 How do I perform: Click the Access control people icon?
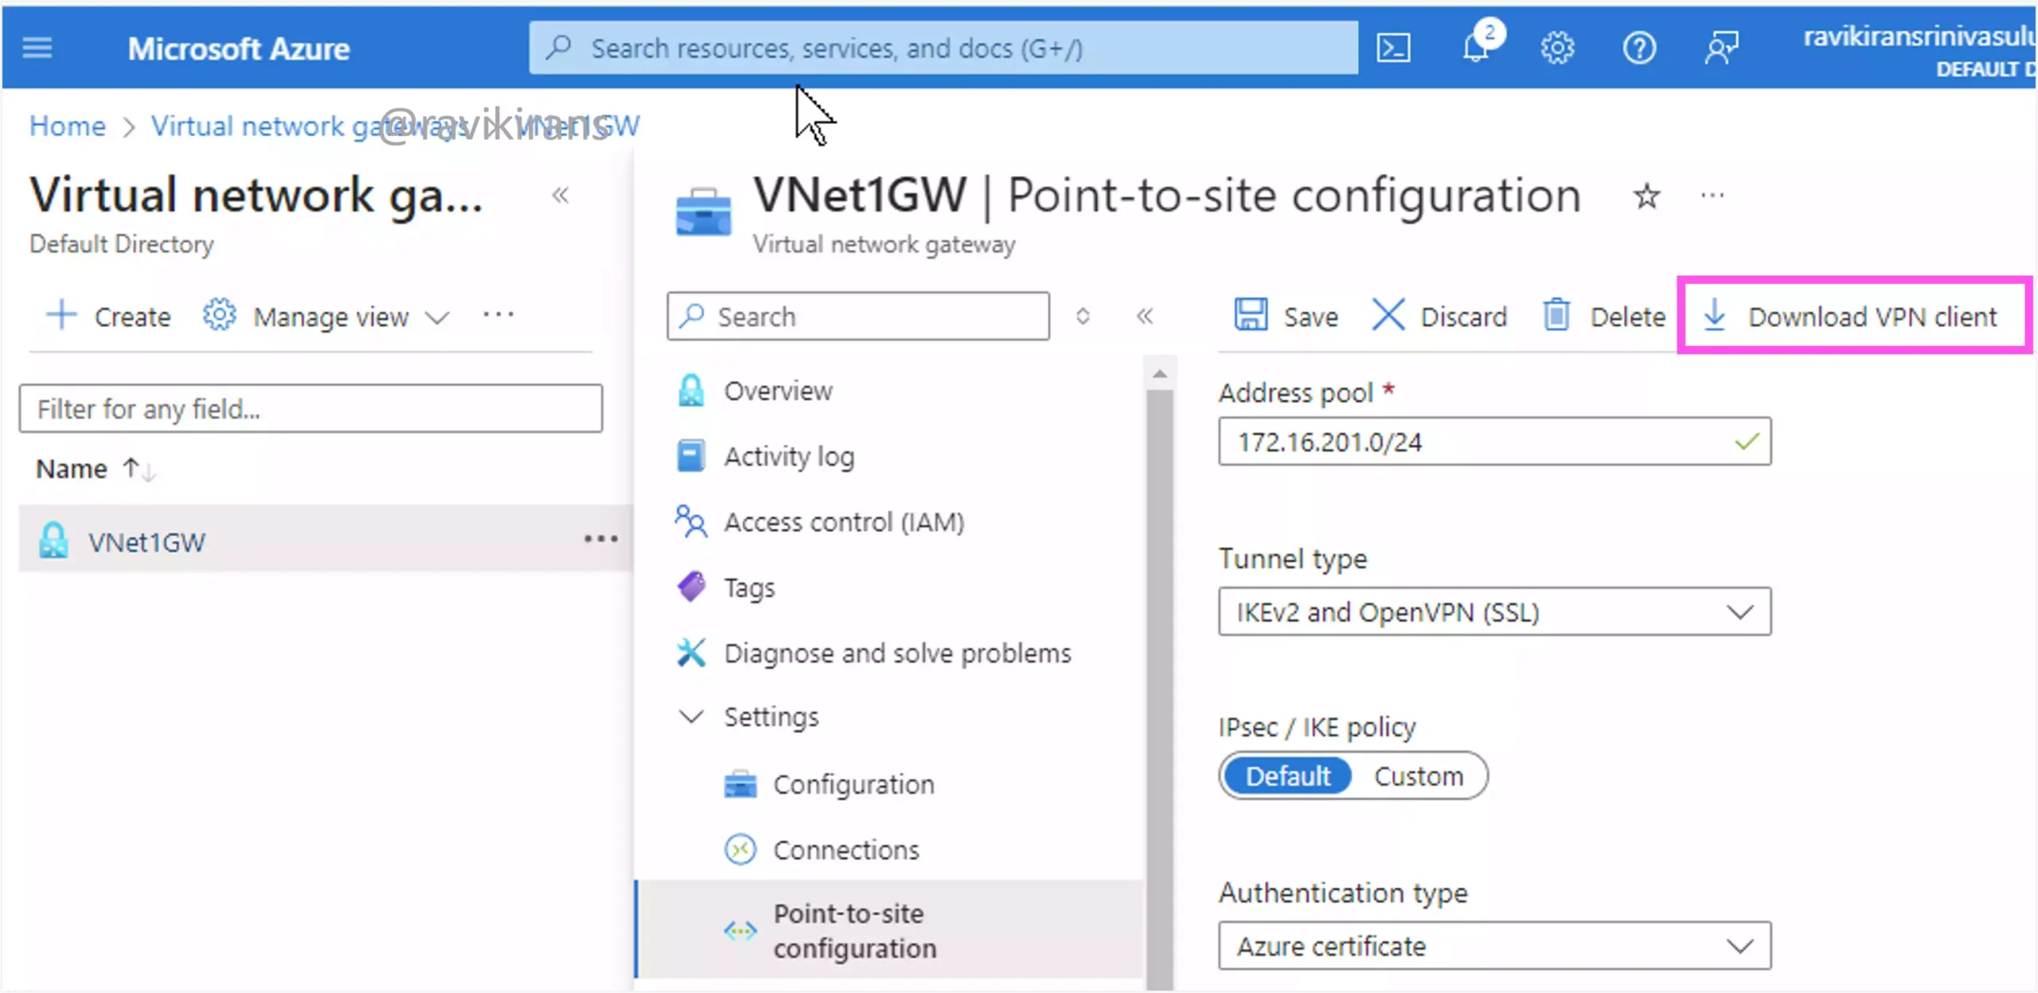(x=691, y=522)
